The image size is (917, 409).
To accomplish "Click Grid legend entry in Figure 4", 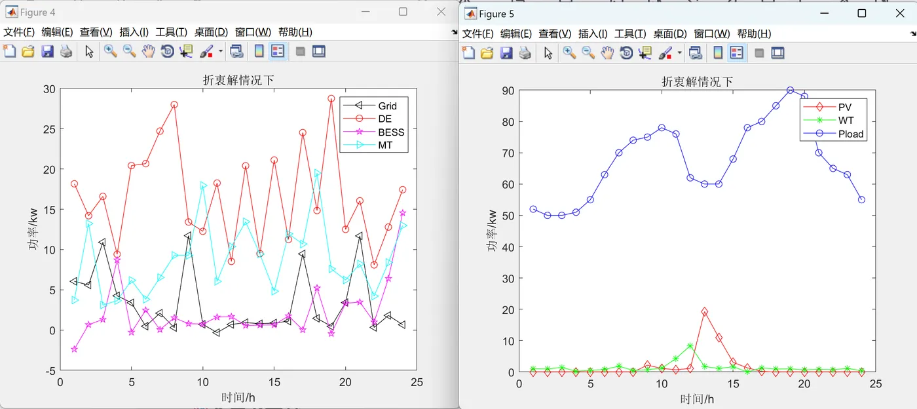I will coord(388,106).
